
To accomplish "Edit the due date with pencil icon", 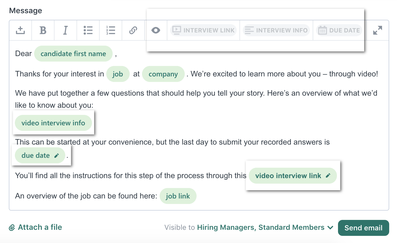I will pyautogui.click(x=57, y=156).
